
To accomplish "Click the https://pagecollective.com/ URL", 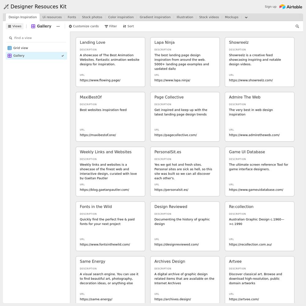I will 175,135.
